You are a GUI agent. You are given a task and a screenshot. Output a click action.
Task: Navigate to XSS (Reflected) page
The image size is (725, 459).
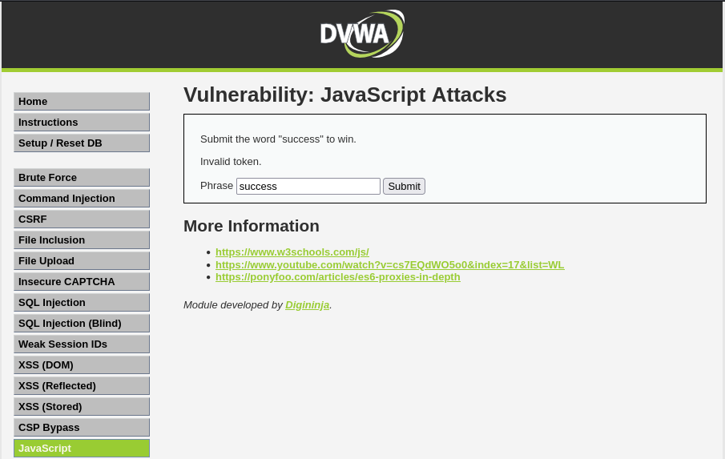(81, 386)
